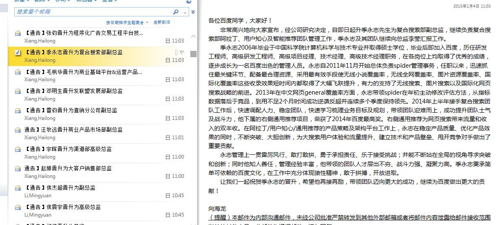Click the greeting line 各位百度同学,大家好!
The width and height of the screenshot is (497, 225).
(240, 21)
